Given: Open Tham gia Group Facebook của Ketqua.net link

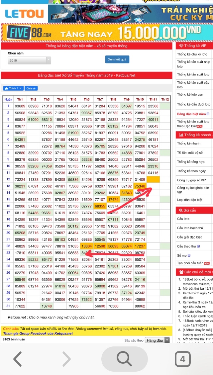Looking at the screenshot, I should (x=38, y=333).
